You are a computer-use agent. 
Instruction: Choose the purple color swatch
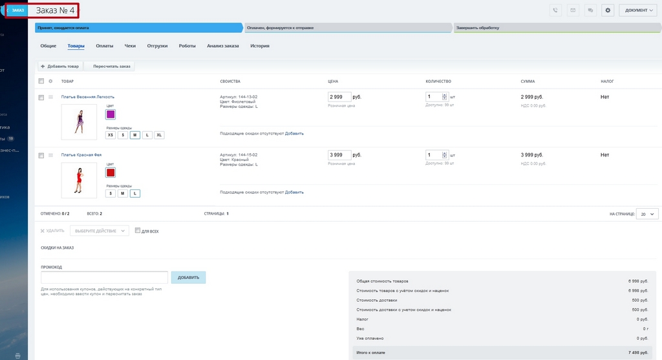[111, 114]
